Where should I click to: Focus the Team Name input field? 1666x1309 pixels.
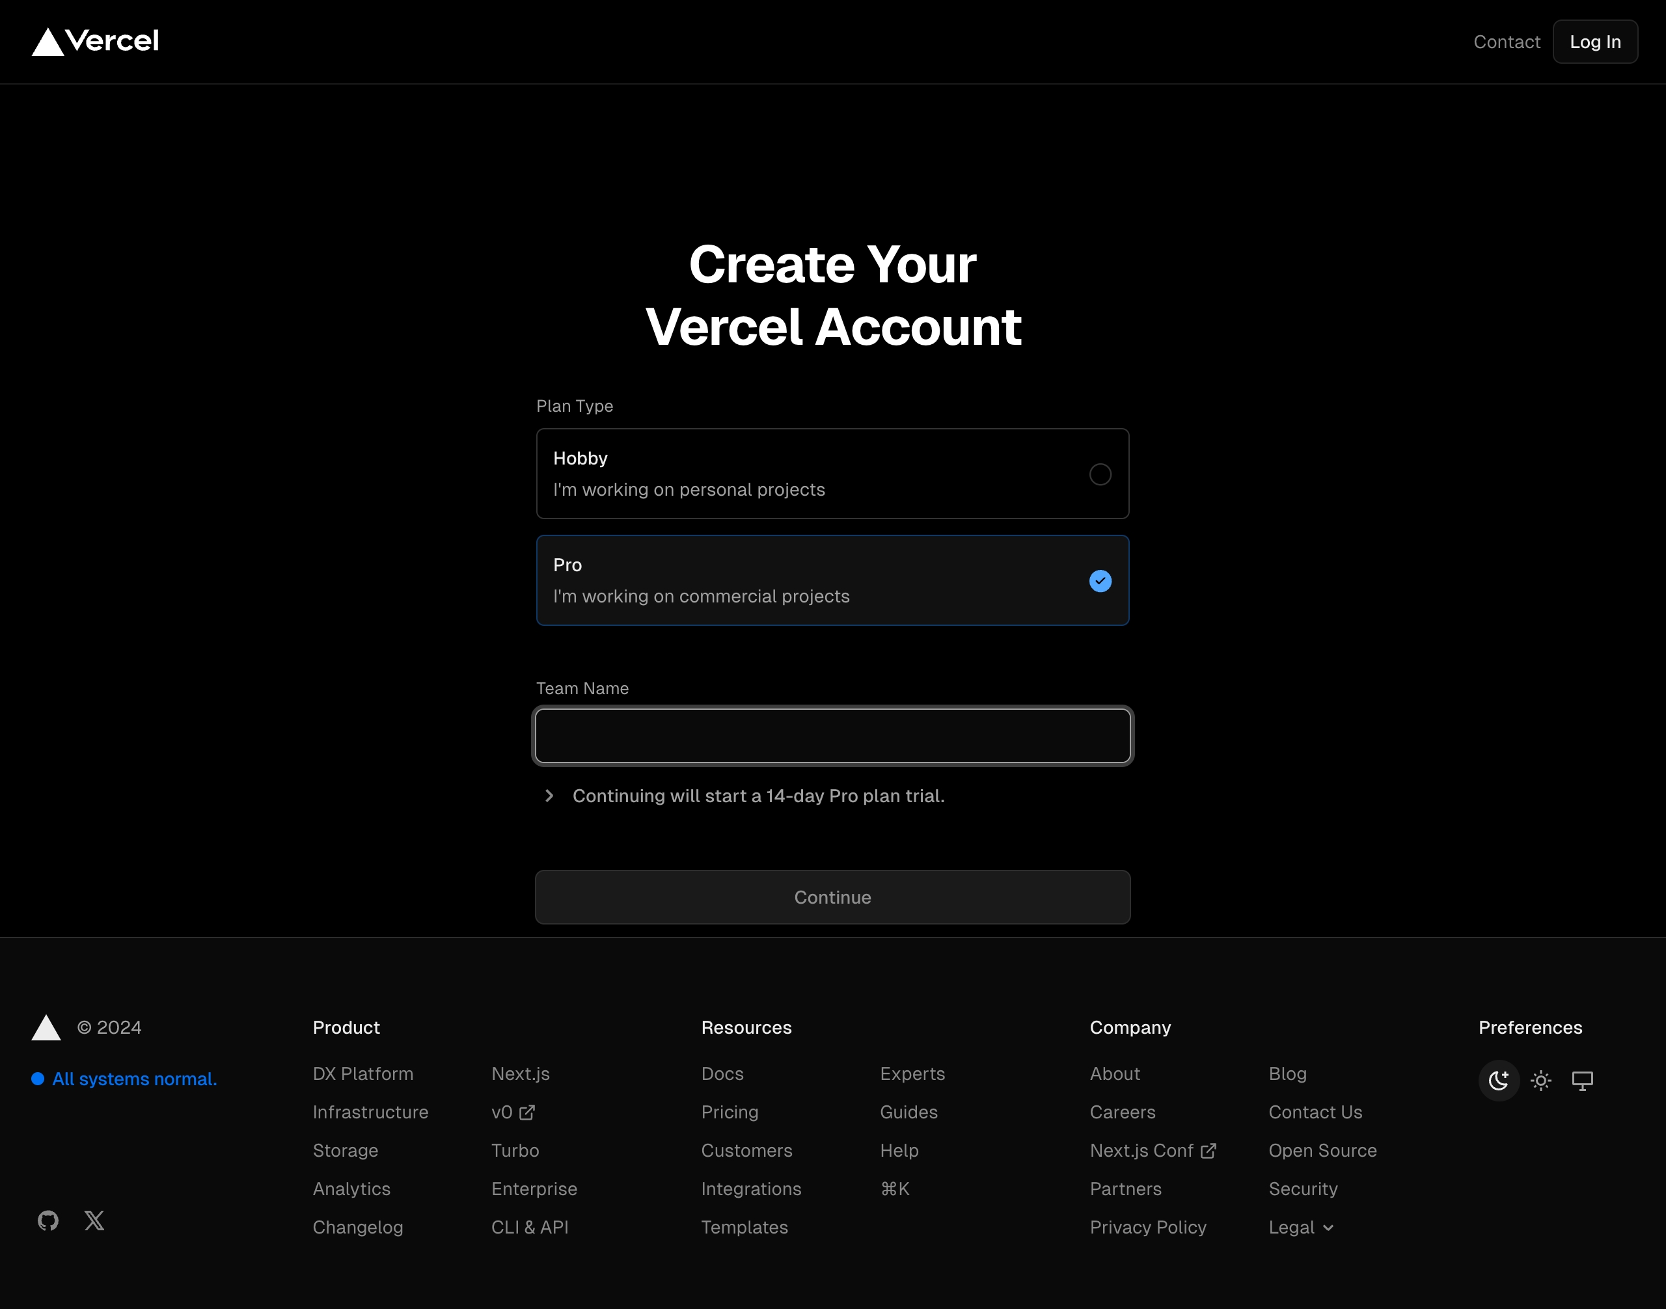coord(832,736)
